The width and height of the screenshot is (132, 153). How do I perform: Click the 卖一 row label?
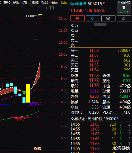pyautogui.click(x=75, y=45)
